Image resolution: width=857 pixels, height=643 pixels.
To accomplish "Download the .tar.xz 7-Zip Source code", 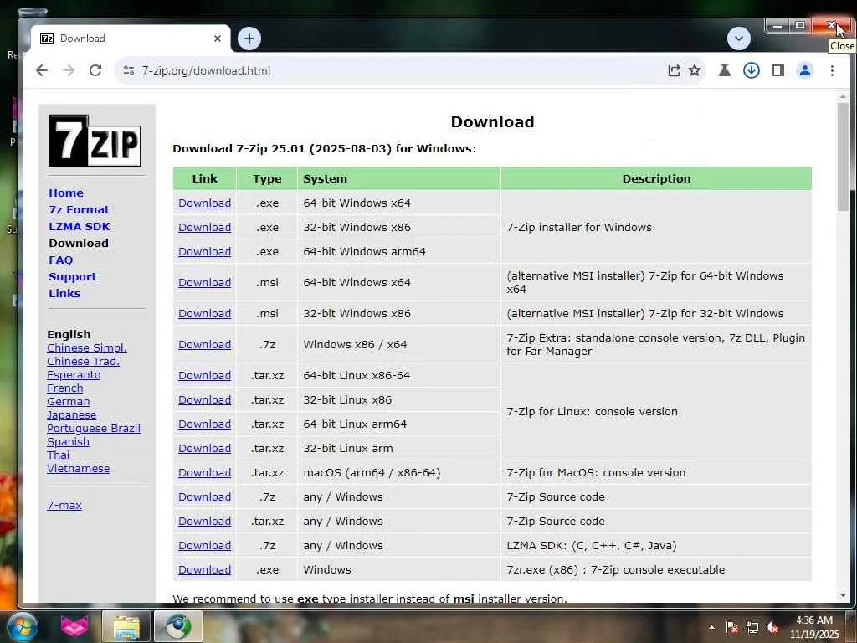I will tap(204, 522).
